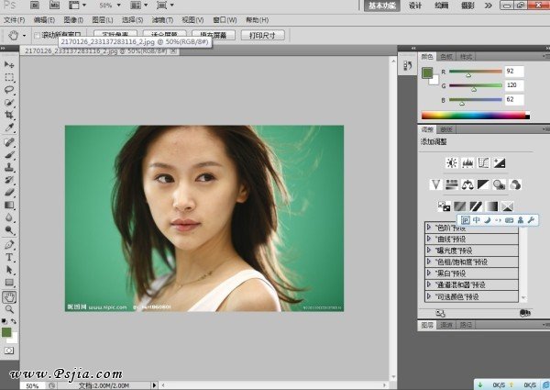This screenshot has height=390, width=550.
Task: Add a Channel Mixer adjustment
Action: pos(515,184)
